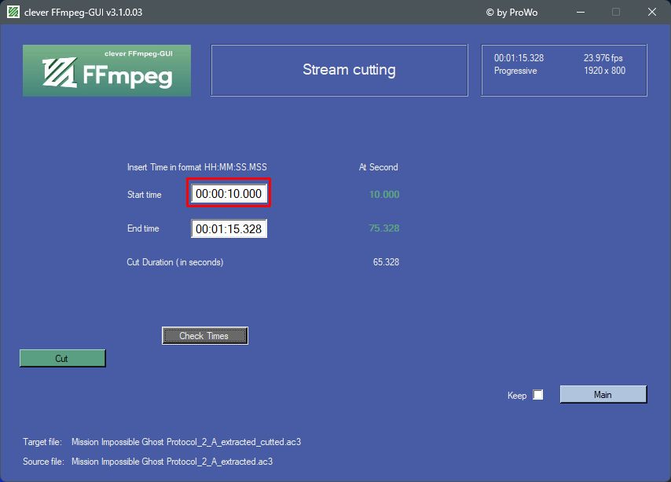Click the End time label

coord(143,228)
